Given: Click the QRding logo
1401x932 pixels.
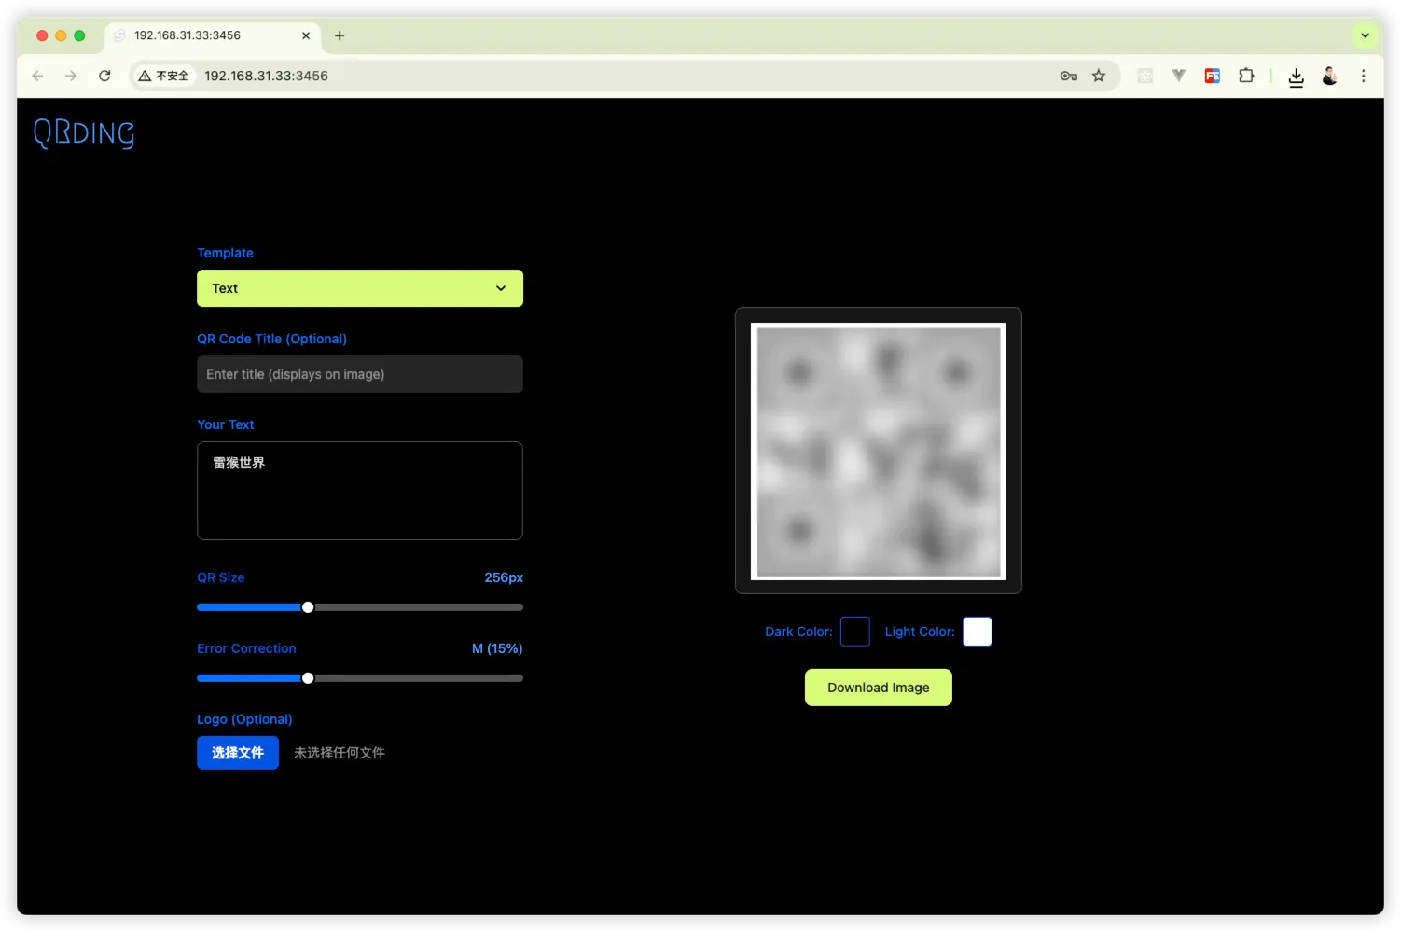Looking at the screenshot, I should point(84,132).
